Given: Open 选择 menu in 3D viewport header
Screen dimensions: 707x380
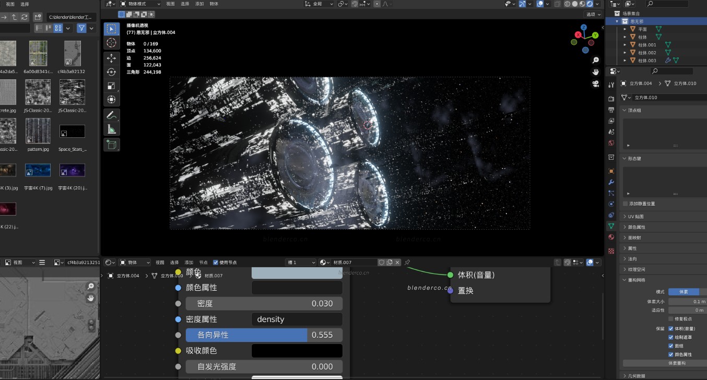Looking at the screenshot, I should point(185,4).
